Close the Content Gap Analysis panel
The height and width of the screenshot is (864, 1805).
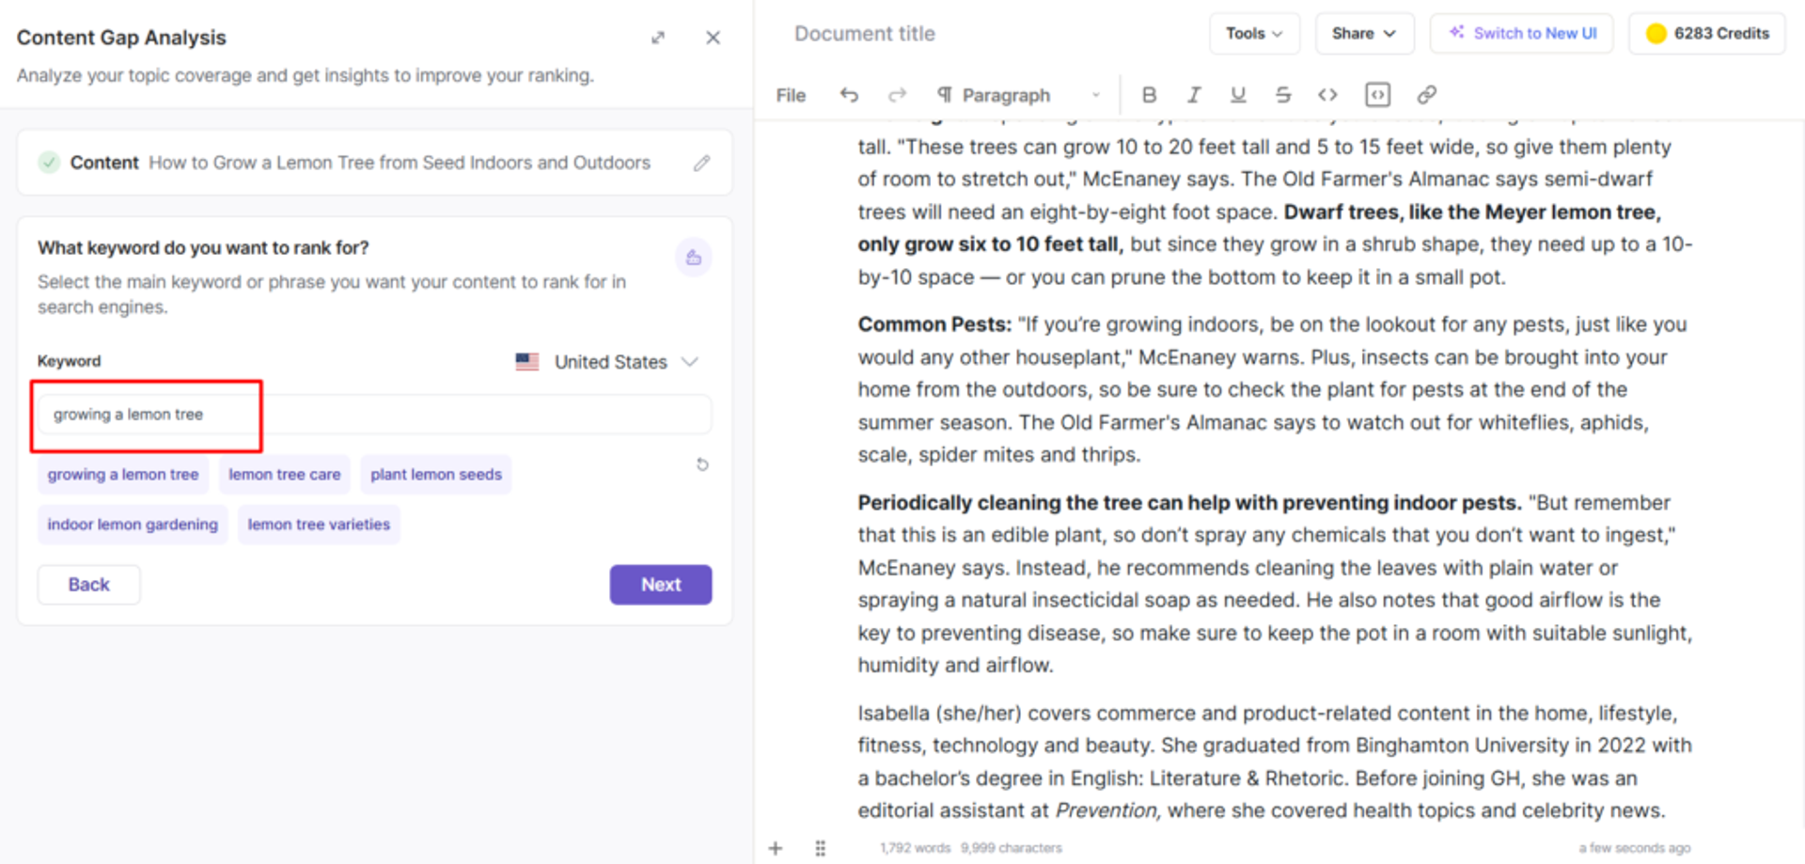tap(713, 38)
